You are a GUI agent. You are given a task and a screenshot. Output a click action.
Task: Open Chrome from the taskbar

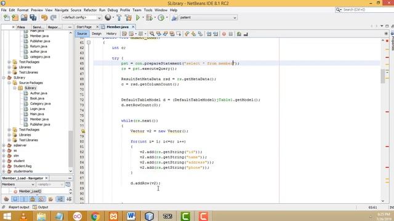pyautogui.click(x=95, y=216)
